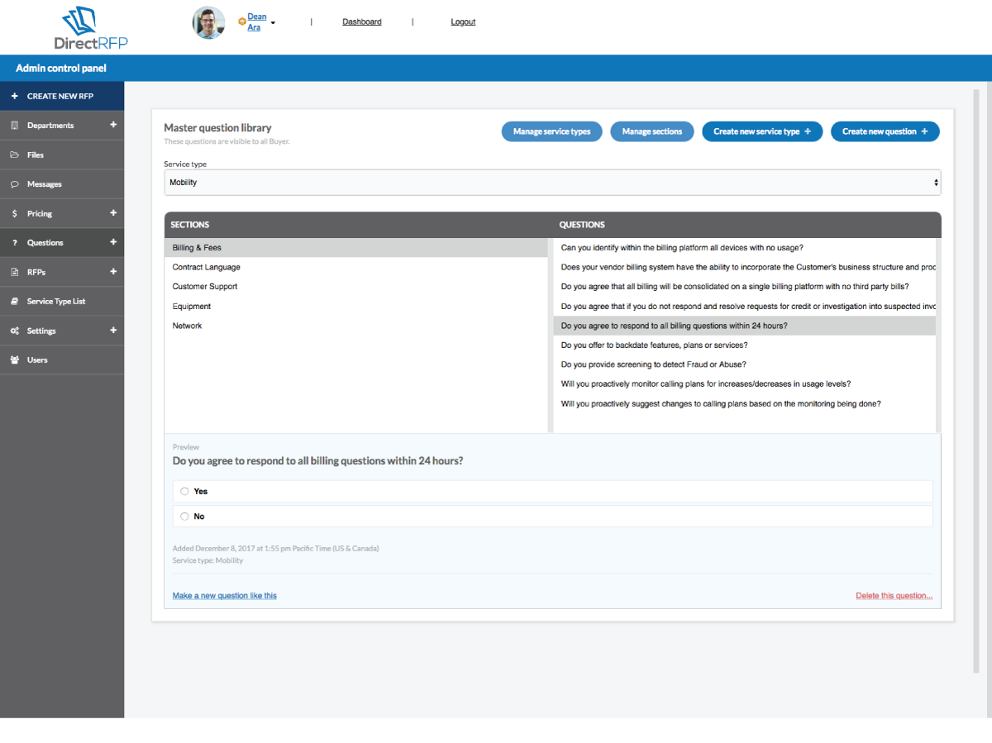
Task: Click the Settings gears icon
Action: pos(15,331)
